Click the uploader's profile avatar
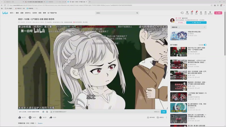The width and height of the screenshot is (226, 127). pyautogui.click(x=172, y=20)
